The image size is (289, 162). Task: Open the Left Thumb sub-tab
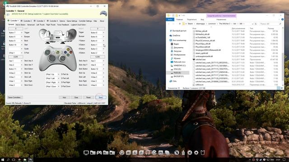[40, 25]
